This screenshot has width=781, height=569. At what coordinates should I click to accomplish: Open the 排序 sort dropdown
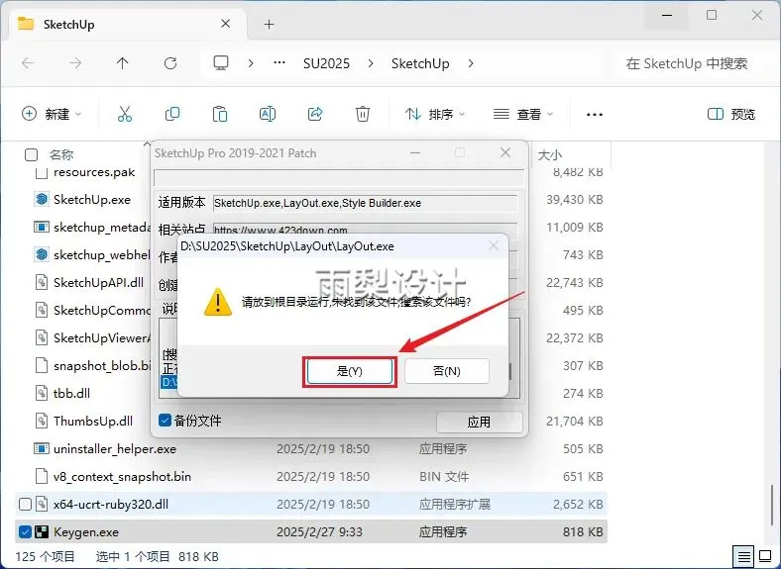[x=435, y=114]
